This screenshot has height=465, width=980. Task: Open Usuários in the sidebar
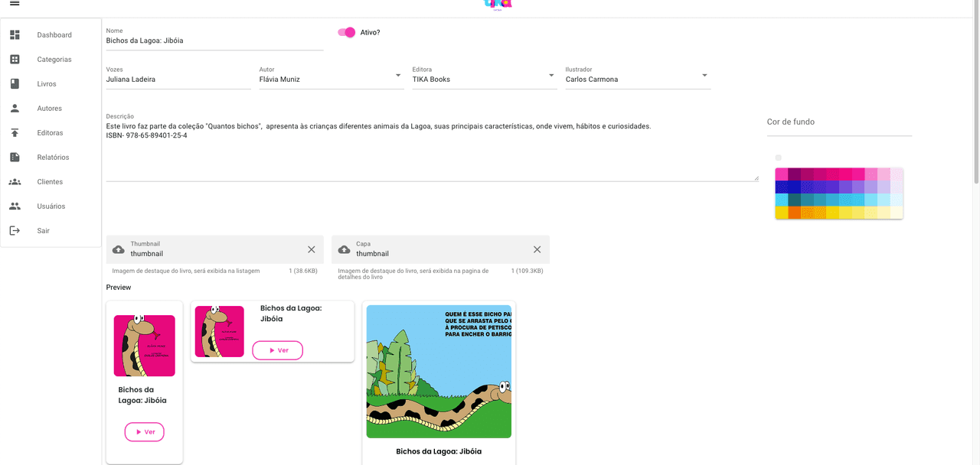(51, 206)
